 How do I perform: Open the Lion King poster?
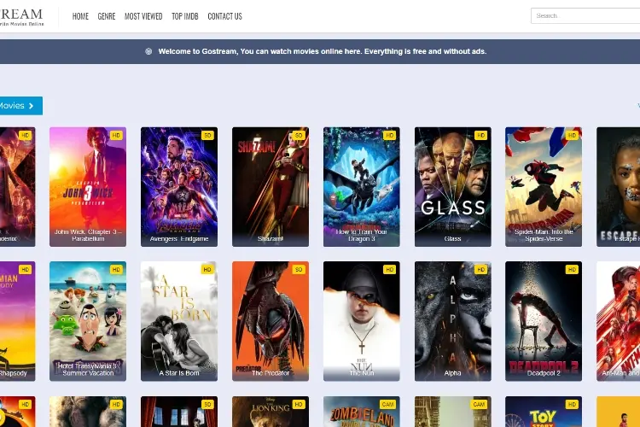pyautogui.click(x=271, y=412)
